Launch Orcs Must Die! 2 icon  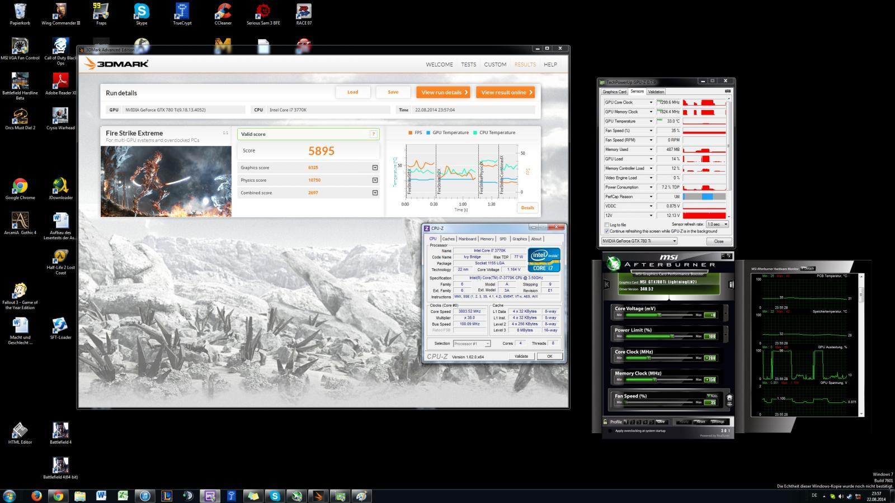pyautogui.click(x=20, y=118)
